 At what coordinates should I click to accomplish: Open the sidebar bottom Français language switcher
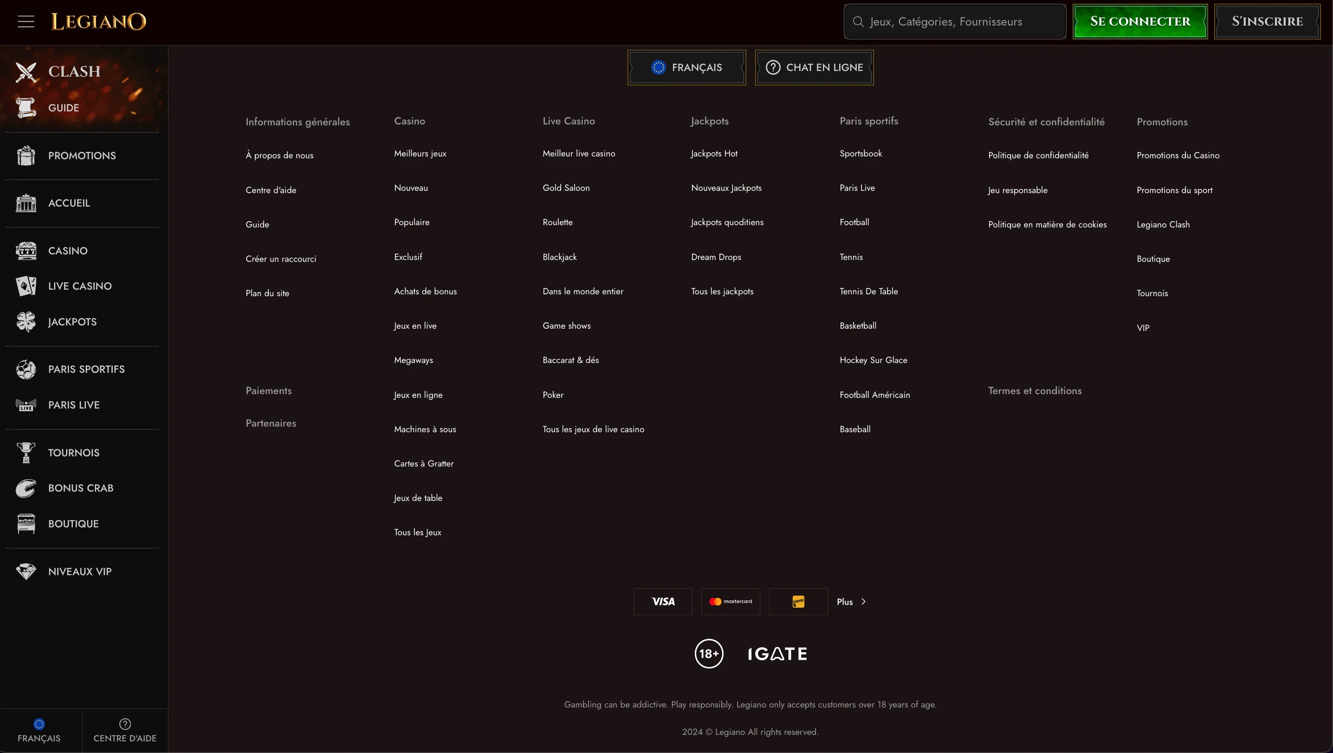coord(39,730)
